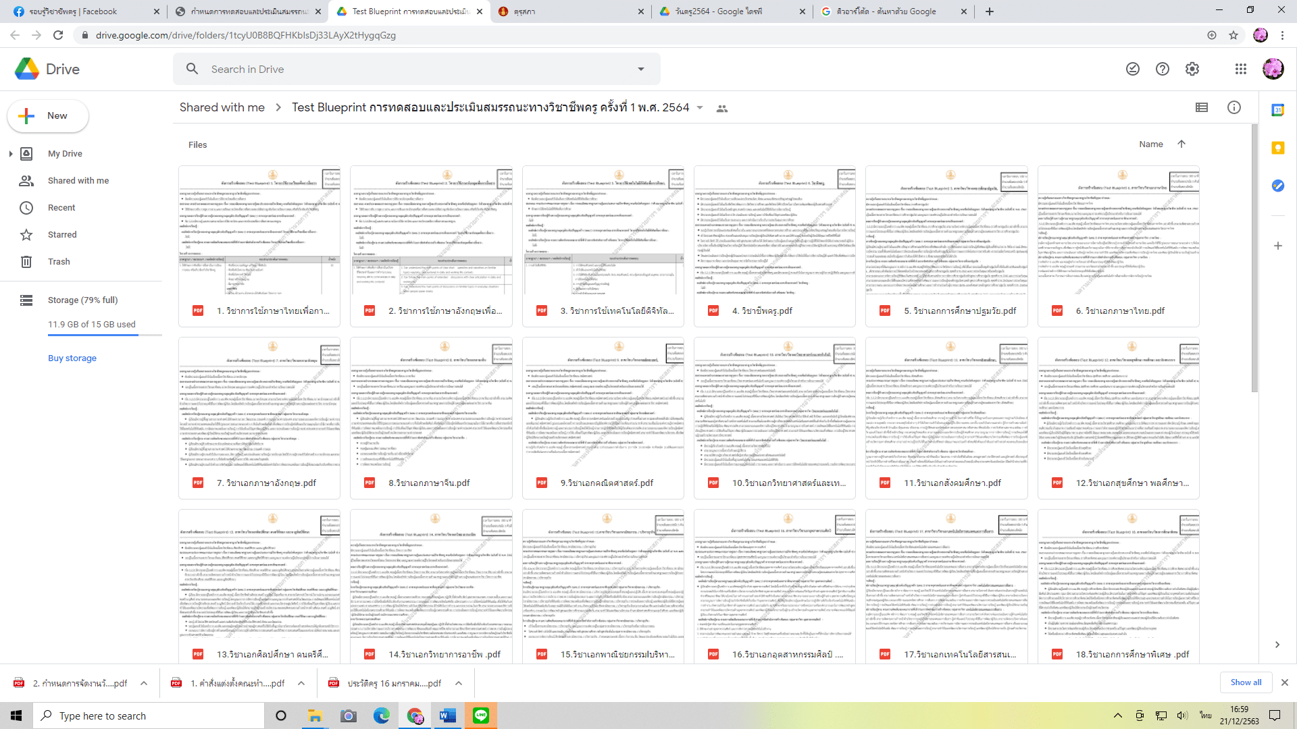The height and width of the screenshot is (729, 1297).
Task: Click the people/share icon on folder
Action: [721, 108]
